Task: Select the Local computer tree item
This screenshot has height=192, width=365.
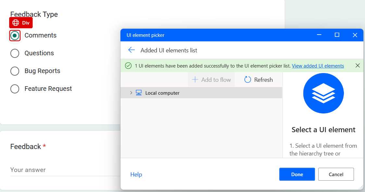Action: pyautogui.click(x=162, y=93)
